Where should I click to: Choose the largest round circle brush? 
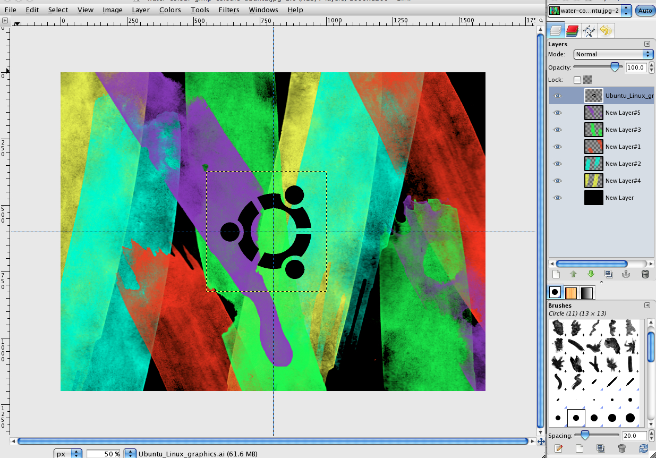click(630, 418)
